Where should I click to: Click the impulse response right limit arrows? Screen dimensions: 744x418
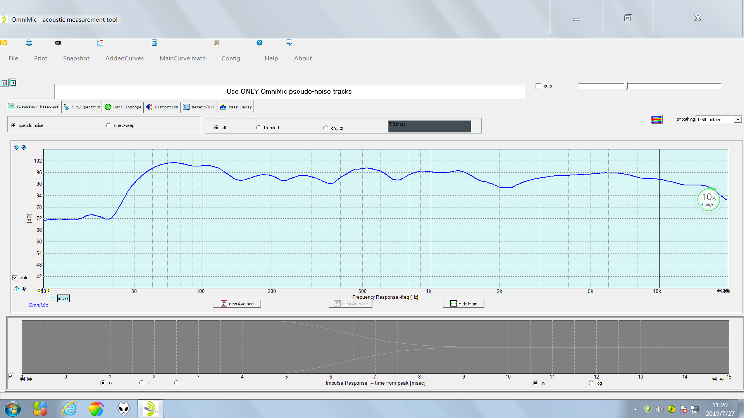pyautogui.click(x=718, y=379)
